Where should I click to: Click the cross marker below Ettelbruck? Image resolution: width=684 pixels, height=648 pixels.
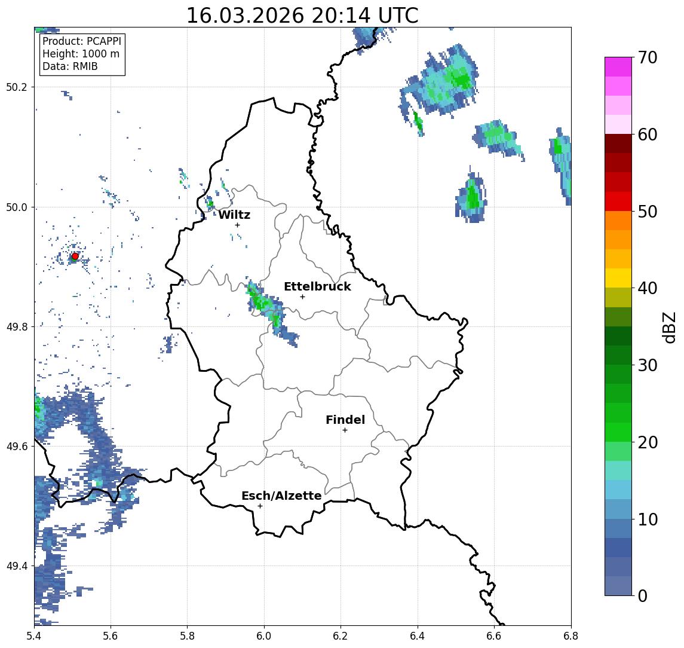[302, 297]
